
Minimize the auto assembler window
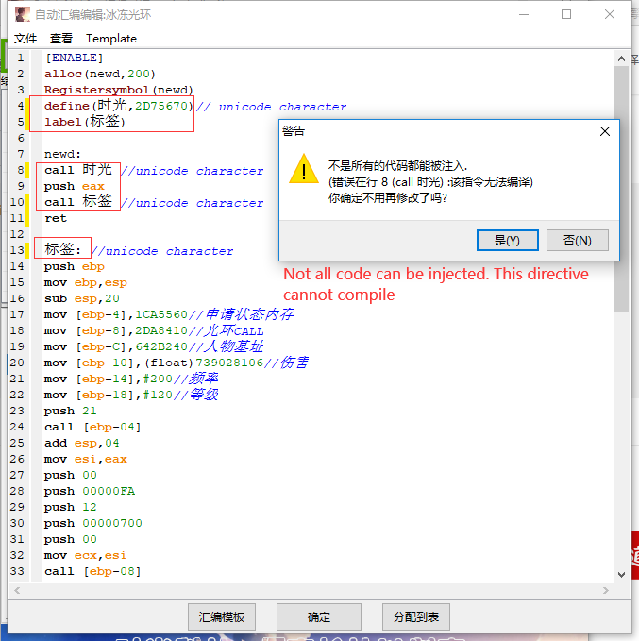pos(524,14)
